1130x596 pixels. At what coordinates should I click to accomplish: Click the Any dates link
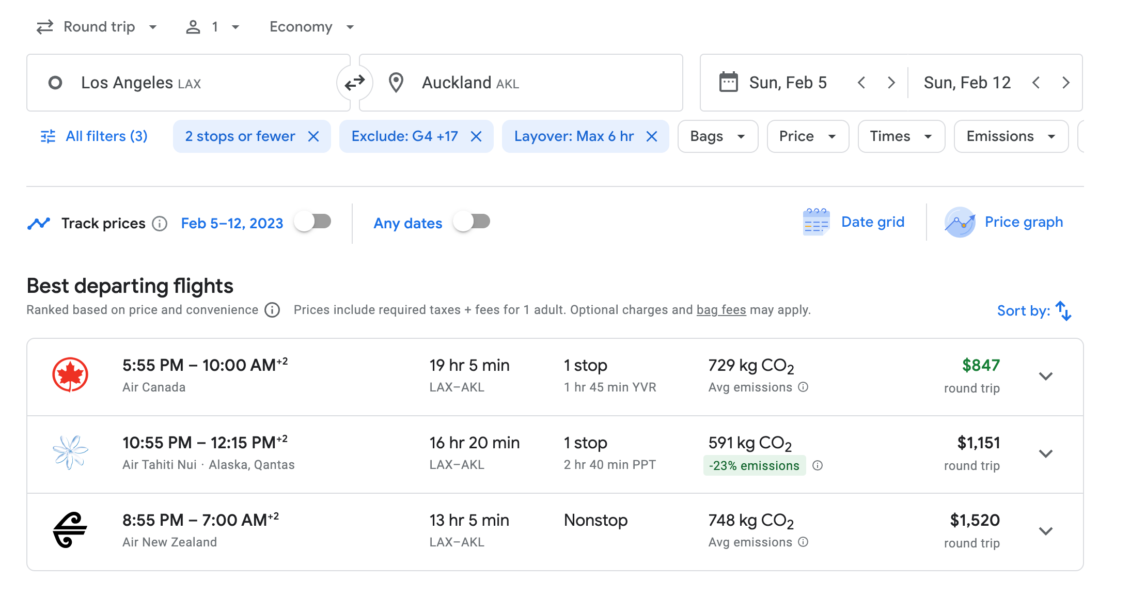408,223
